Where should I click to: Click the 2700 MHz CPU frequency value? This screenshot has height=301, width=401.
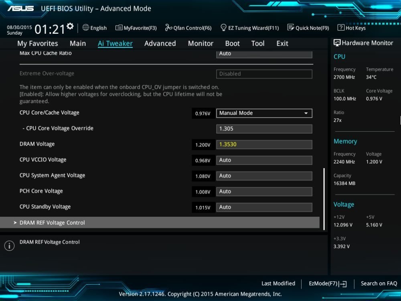[344, 77]
